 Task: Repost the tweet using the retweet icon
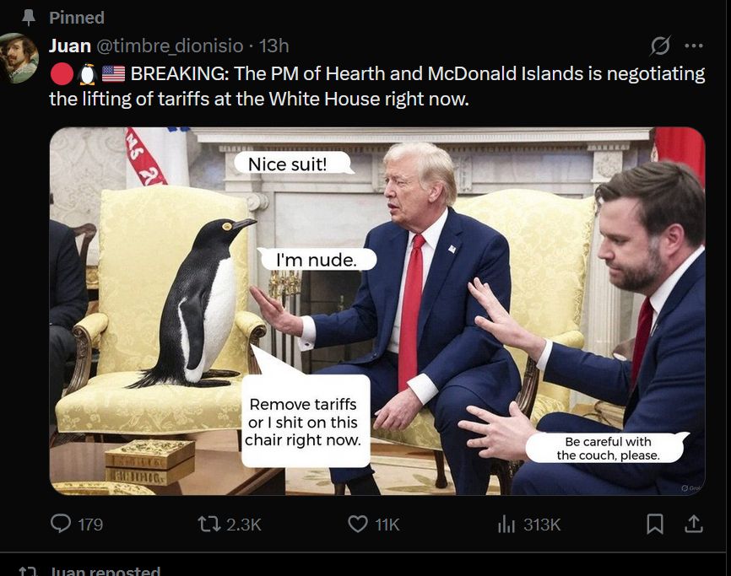(x=209, y=525)
